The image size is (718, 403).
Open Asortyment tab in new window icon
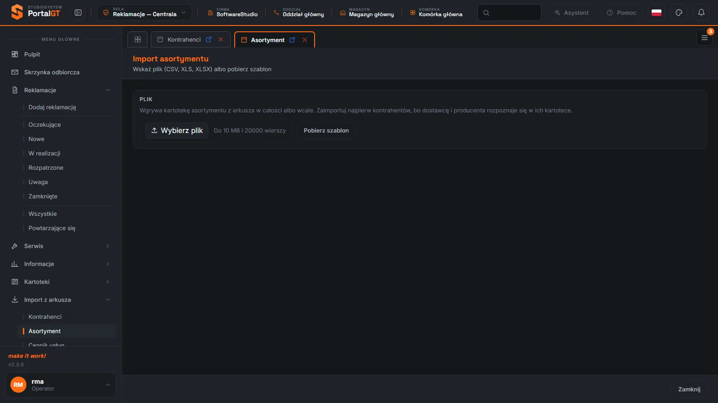click(292, 40)
